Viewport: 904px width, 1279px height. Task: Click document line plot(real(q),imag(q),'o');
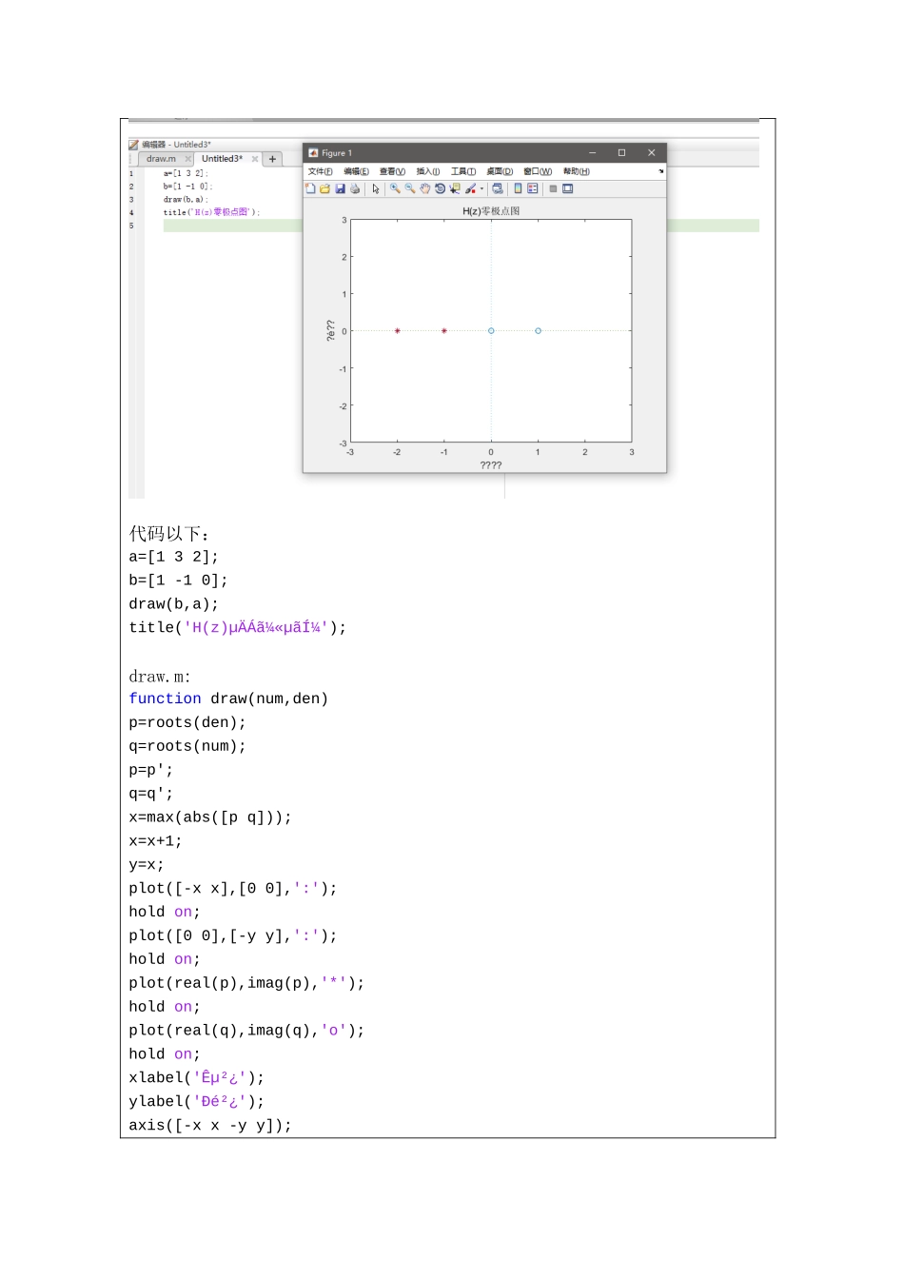(x=246, y=1031)
